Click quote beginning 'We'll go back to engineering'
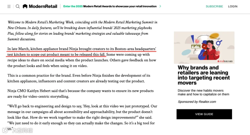The width and height of the screenshot is (250, 135). (82, 117)
